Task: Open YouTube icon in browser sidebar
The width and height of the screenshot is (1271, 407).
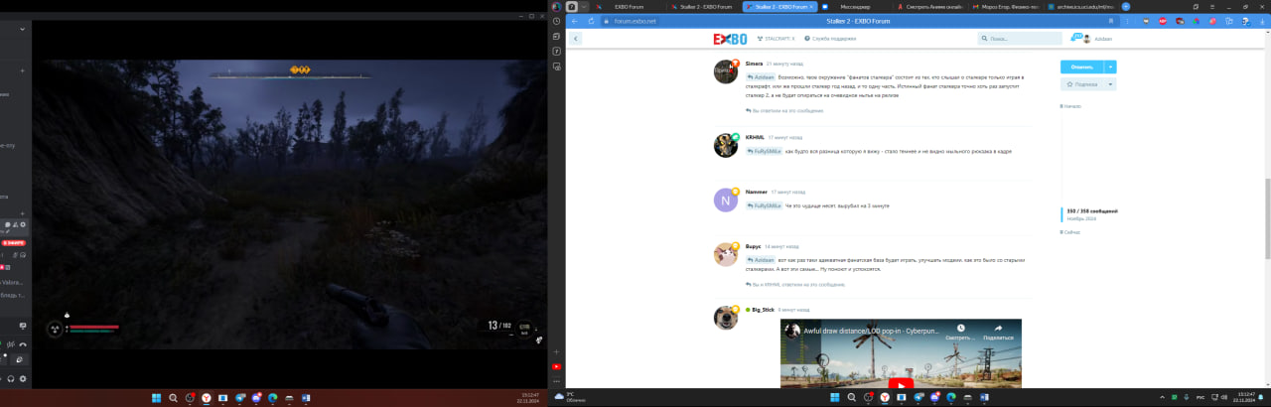Action: [556, 366]
